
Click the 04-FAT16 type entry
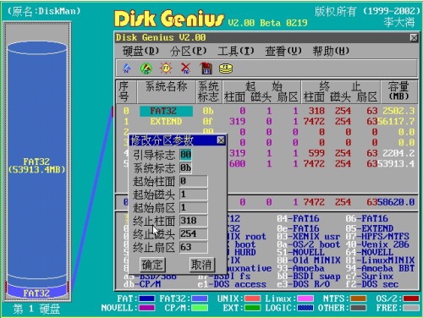click(298, 218)
